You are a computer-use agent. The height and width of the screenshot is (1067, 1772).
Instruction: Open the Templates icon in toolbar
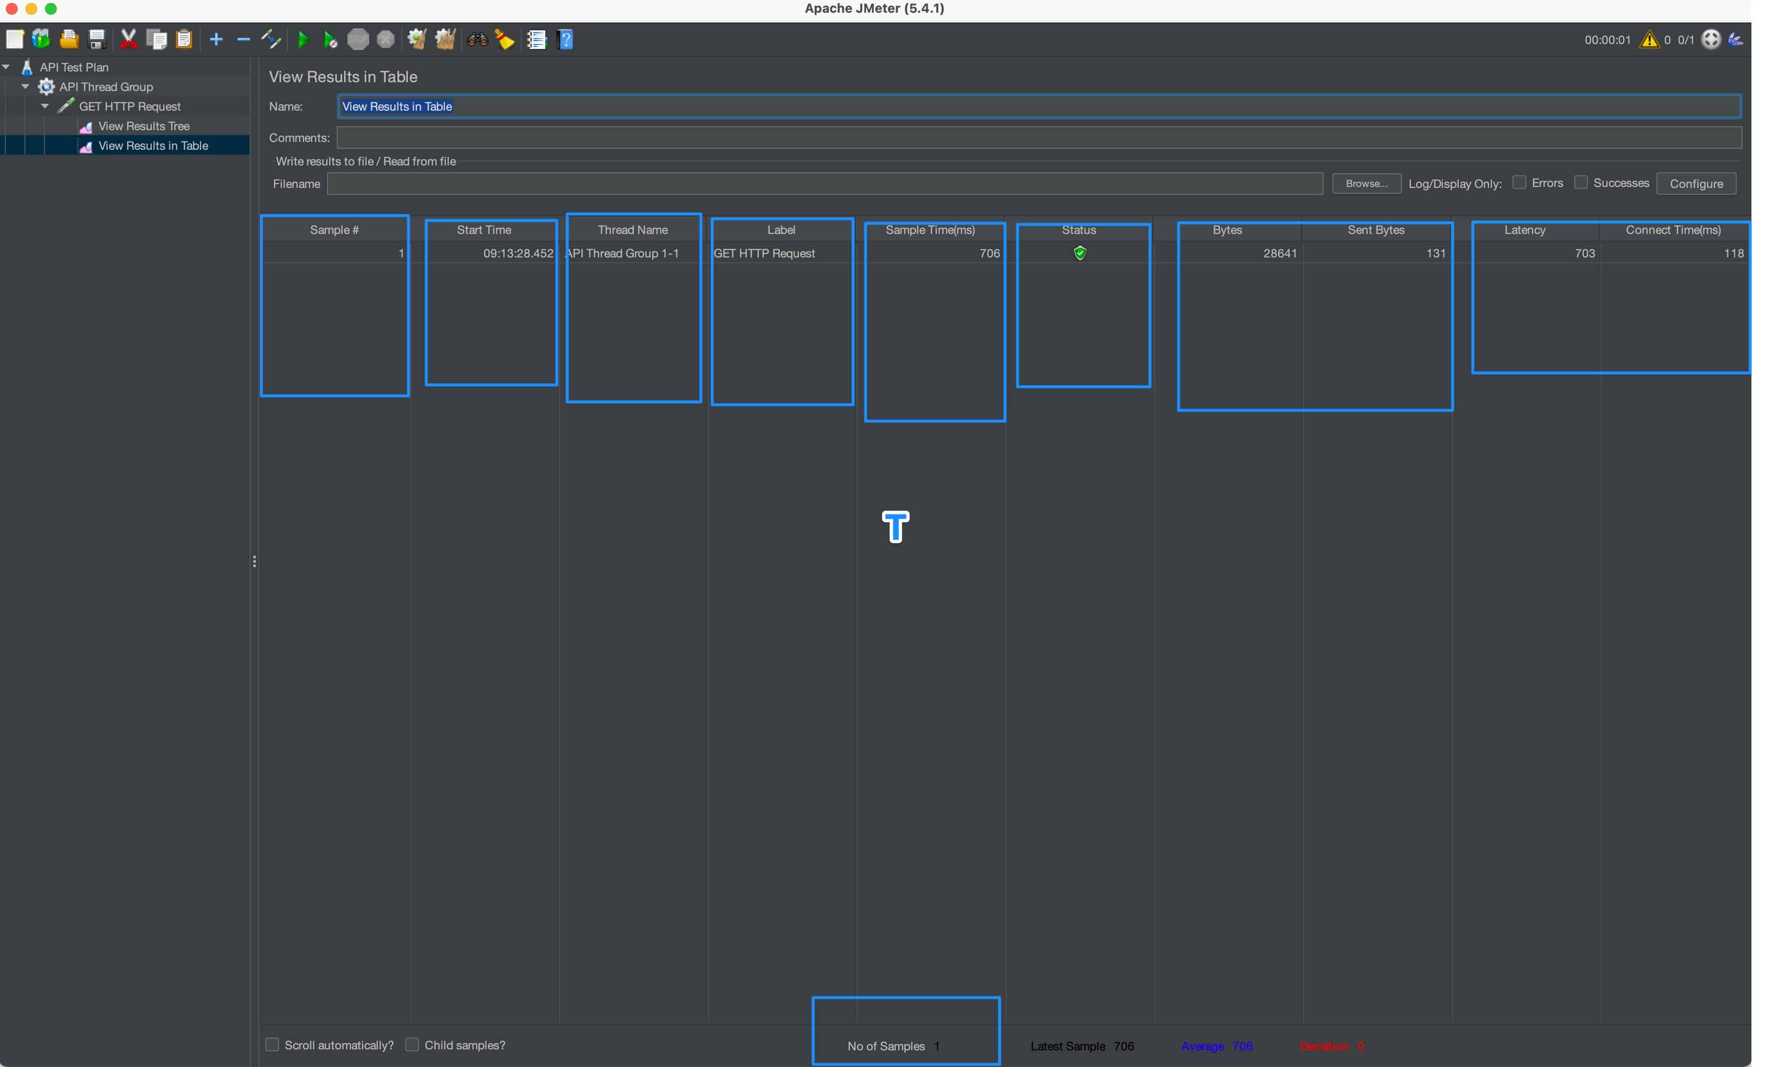[41, 40]
